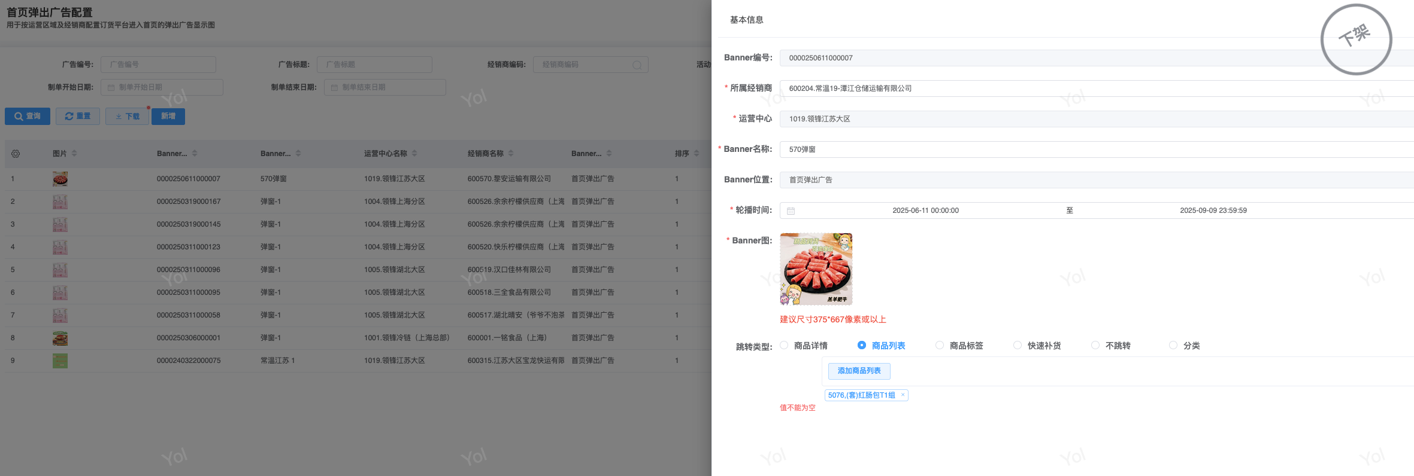1414x476 pixels.
Task: Select the 商品标签 jump type
Action: tap(940, 345)
